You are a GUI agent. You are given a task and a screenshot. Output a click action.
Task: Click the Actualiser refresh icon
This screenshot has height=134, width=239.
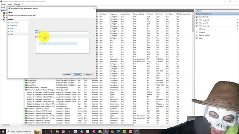(196, 32)
